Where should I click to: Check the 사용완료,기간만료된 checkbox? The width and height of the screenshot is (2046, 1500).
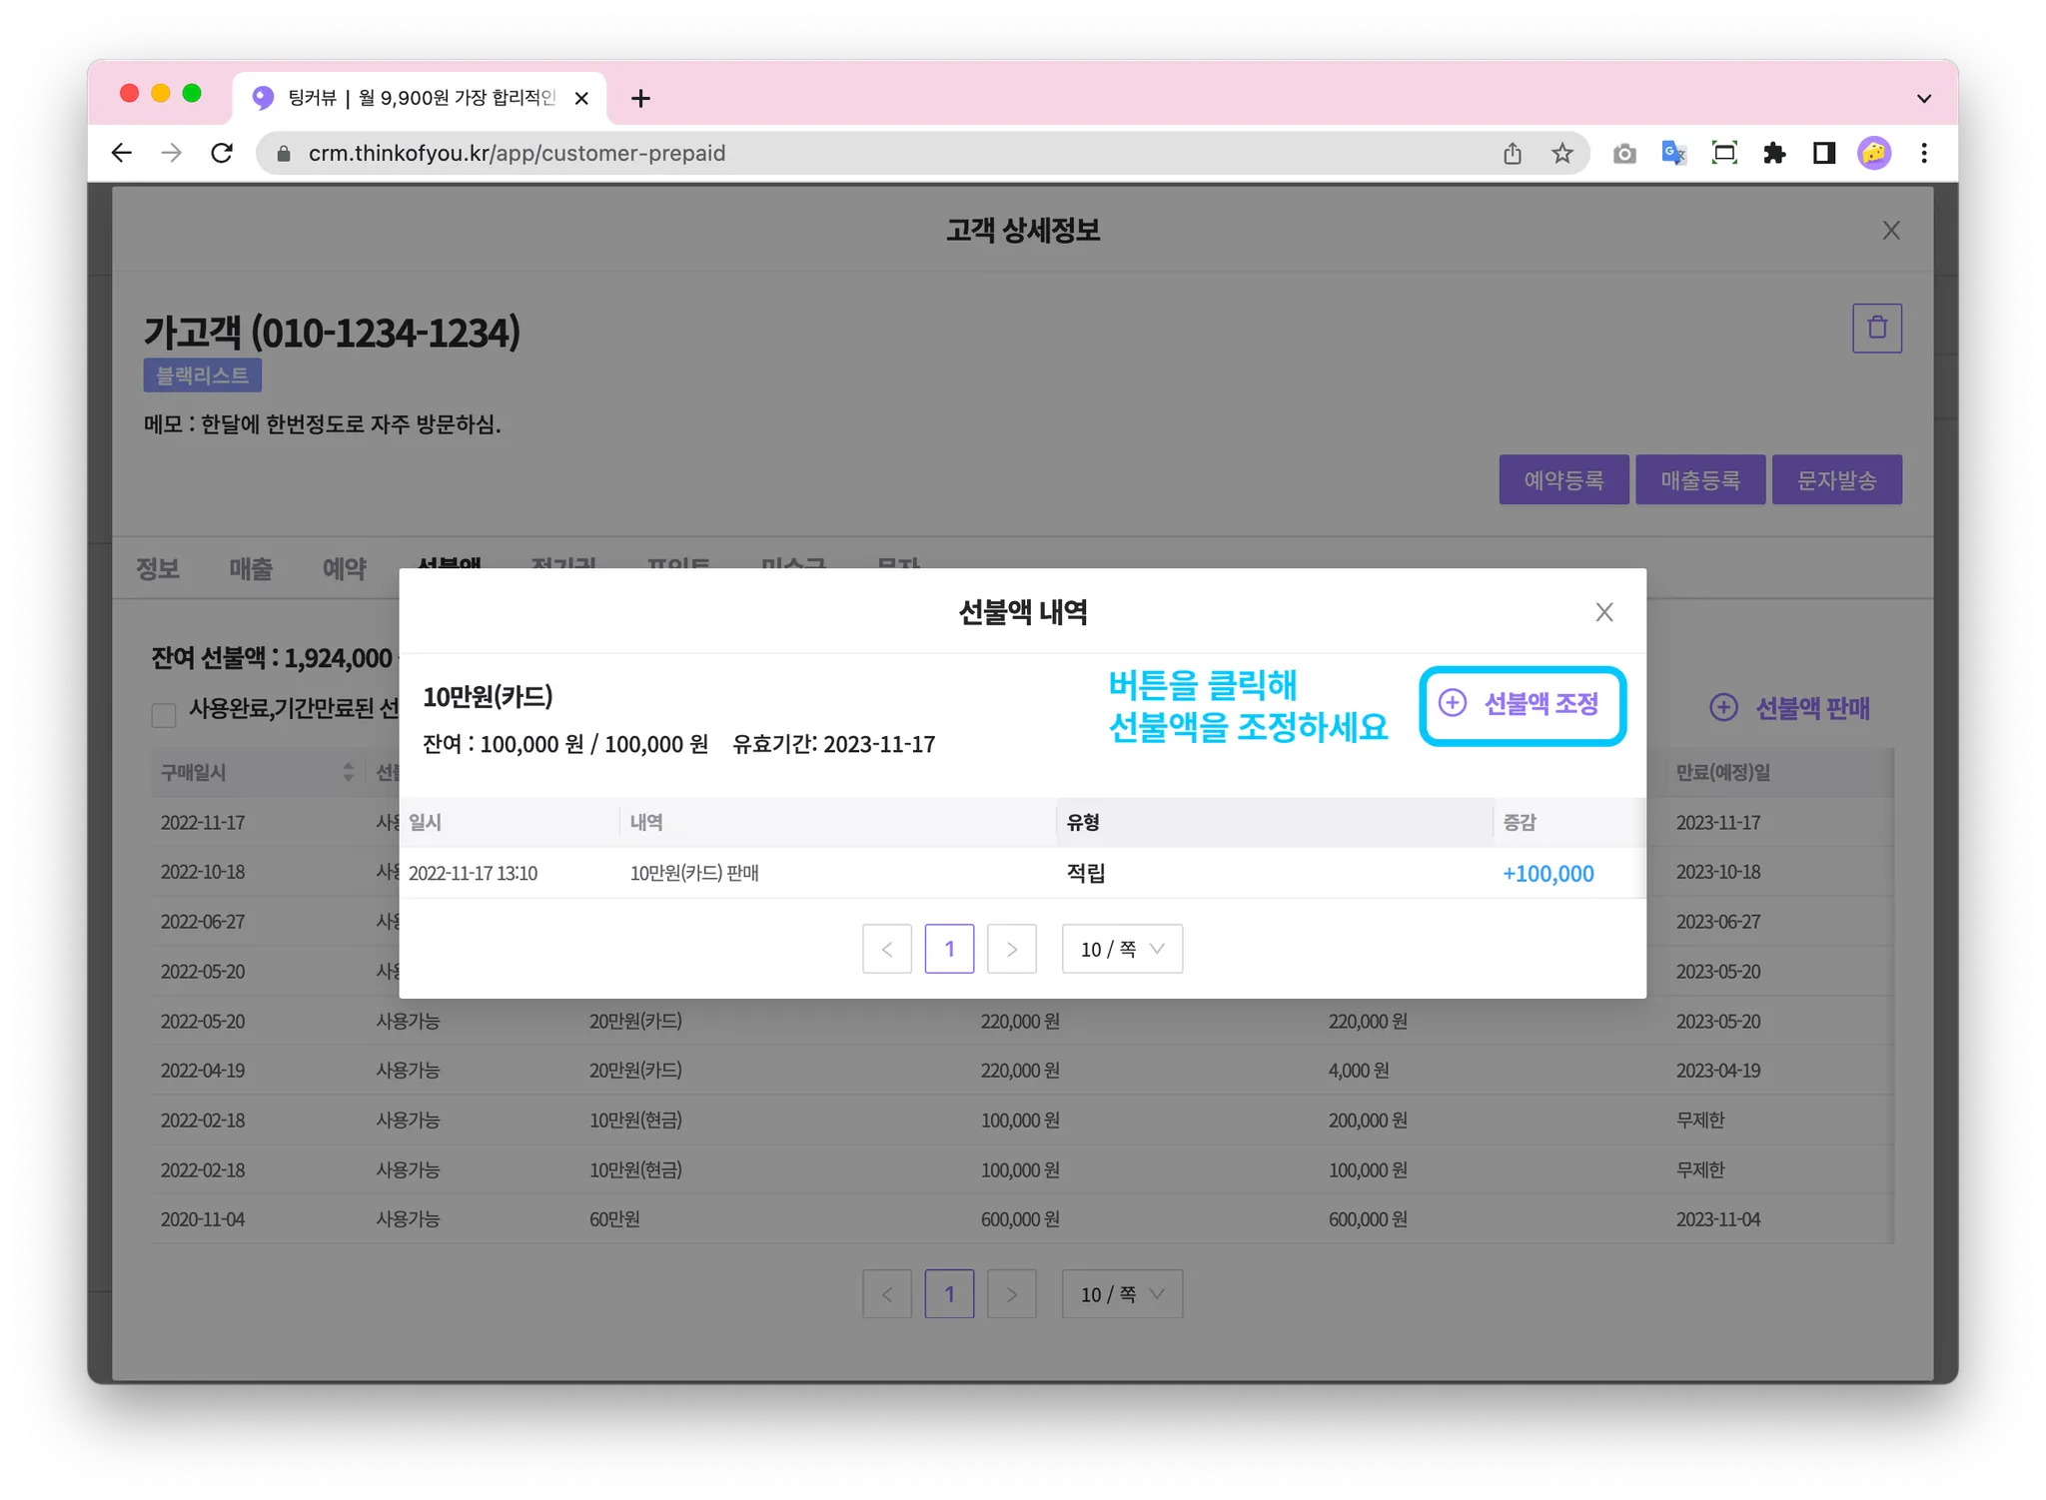pyautogui.click(x=164, y=714)
